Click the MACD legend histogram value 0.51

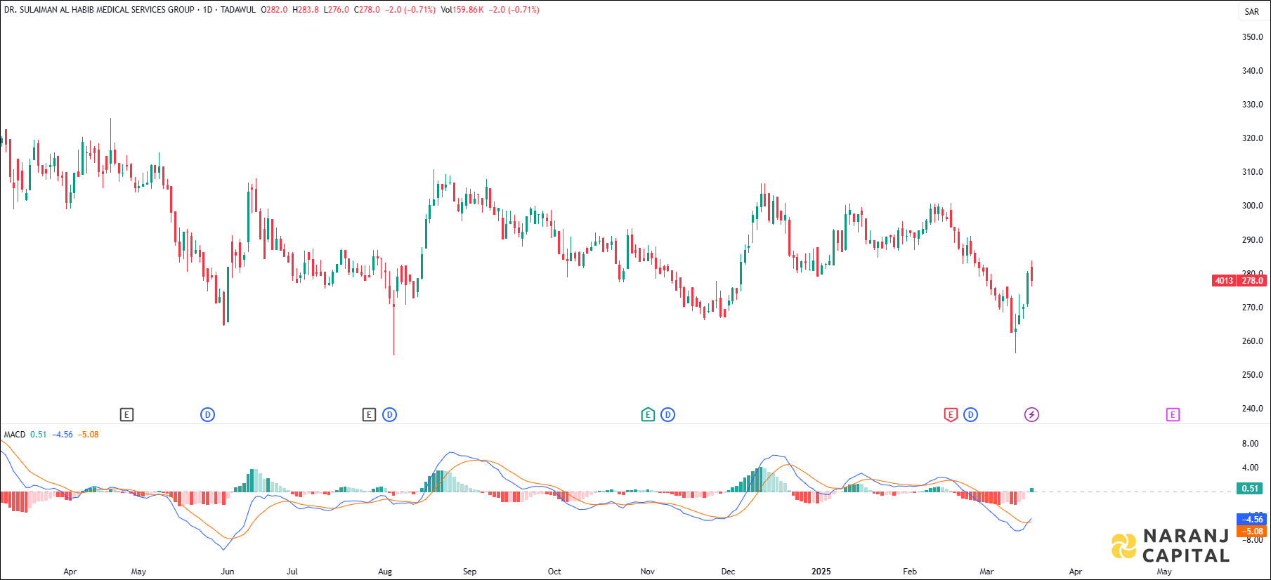tap(39, 435)
